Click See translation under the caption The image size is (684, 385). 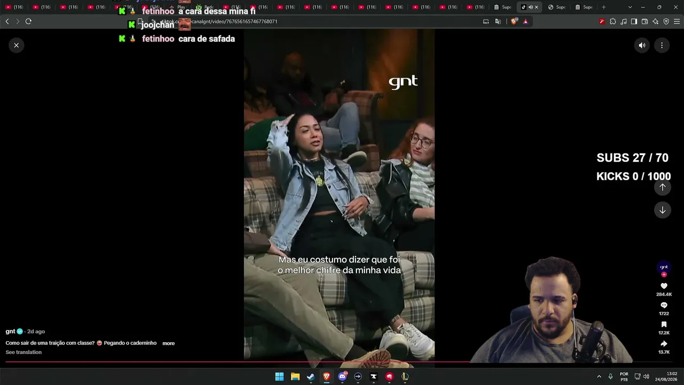(24, 352)
